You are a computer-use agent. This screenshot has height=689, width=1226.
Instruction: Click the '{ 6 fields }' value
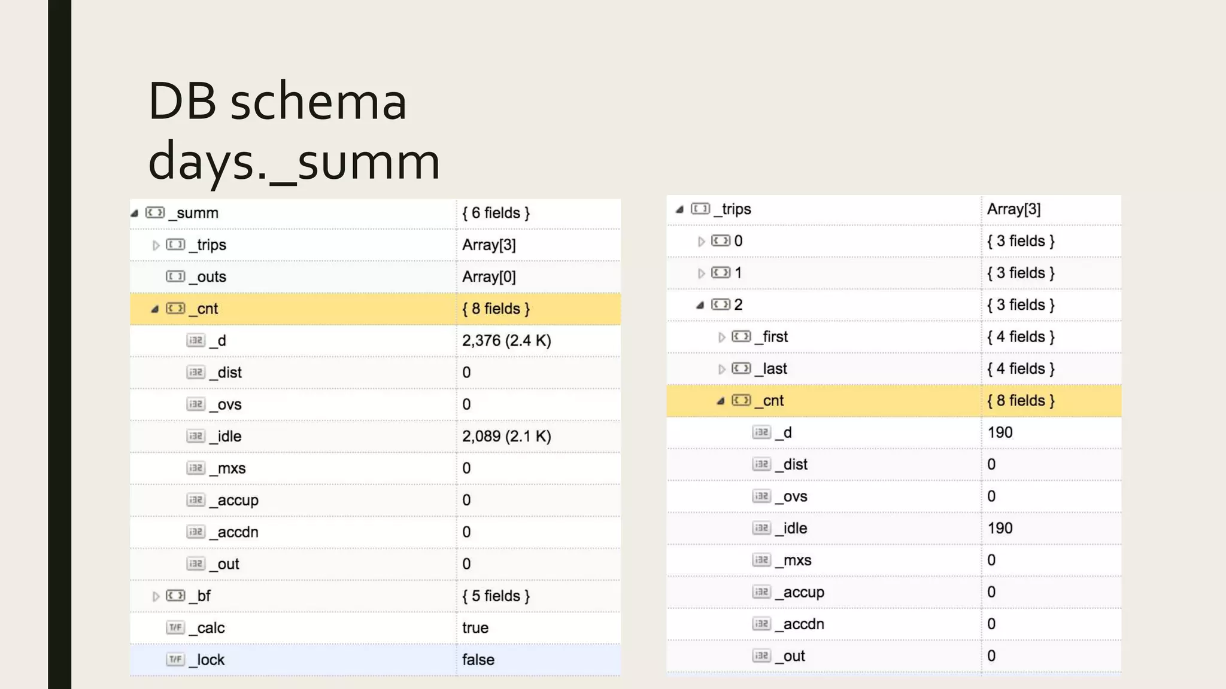click(x=496, y=213)
